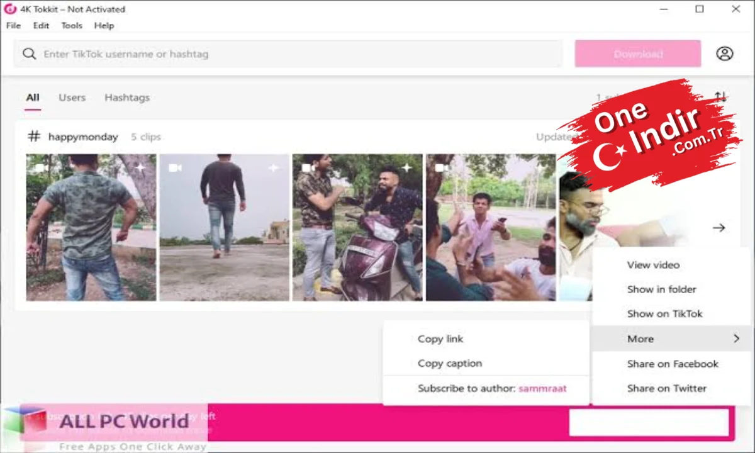Open the Edit menu
This screenshot has width=755, height=453.
41,26
